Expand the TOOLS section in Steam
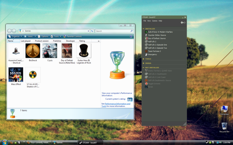The height and width of the screenshot is (145, 233). pyautogui.click(x=143, y=59)
